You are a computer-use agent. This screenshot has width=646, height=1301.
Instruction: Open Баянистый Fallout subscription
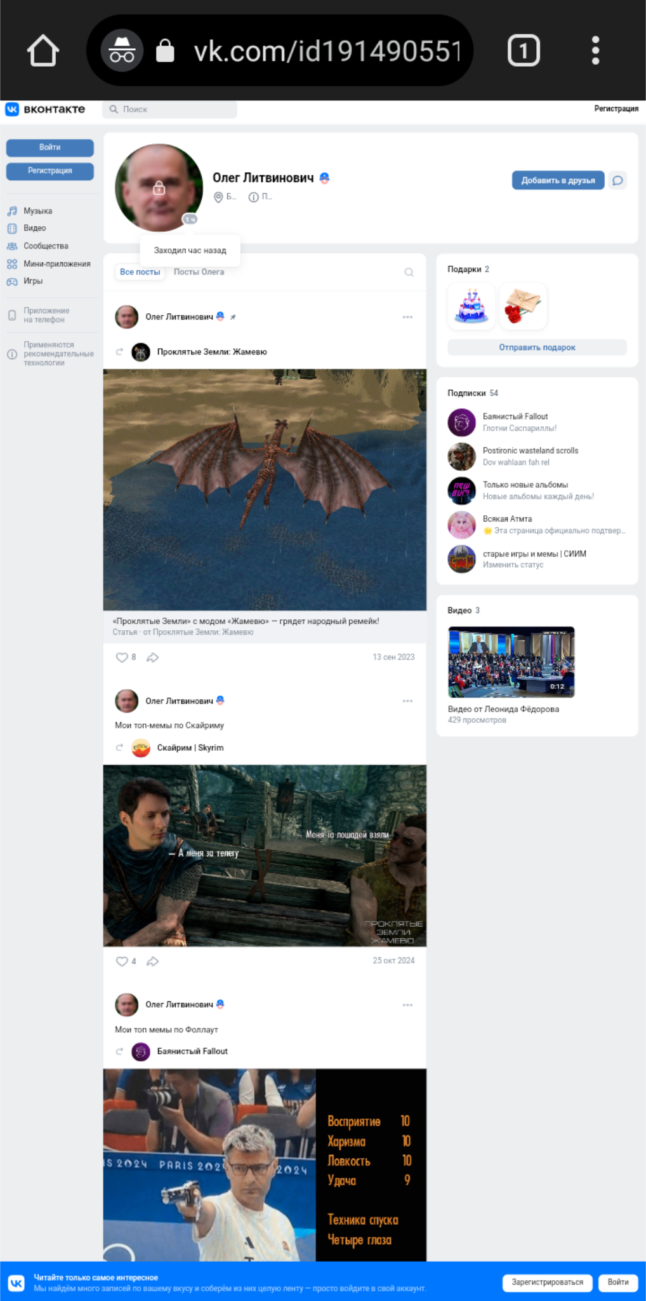point(515,417)
